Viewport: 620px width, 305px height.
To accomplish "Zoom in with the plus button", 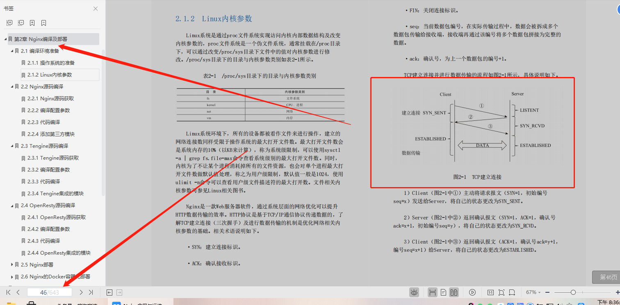I will pos(618,292).
